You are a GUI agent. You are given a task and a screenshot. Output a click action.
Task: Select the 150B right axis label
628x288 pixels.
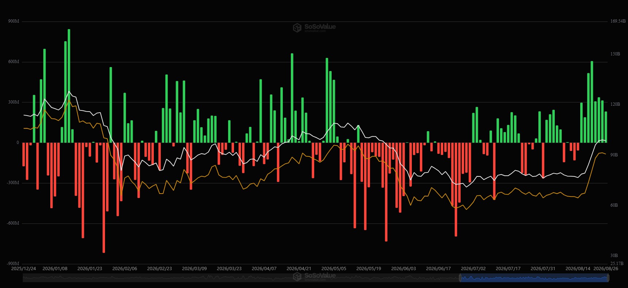tap(615, 54)
